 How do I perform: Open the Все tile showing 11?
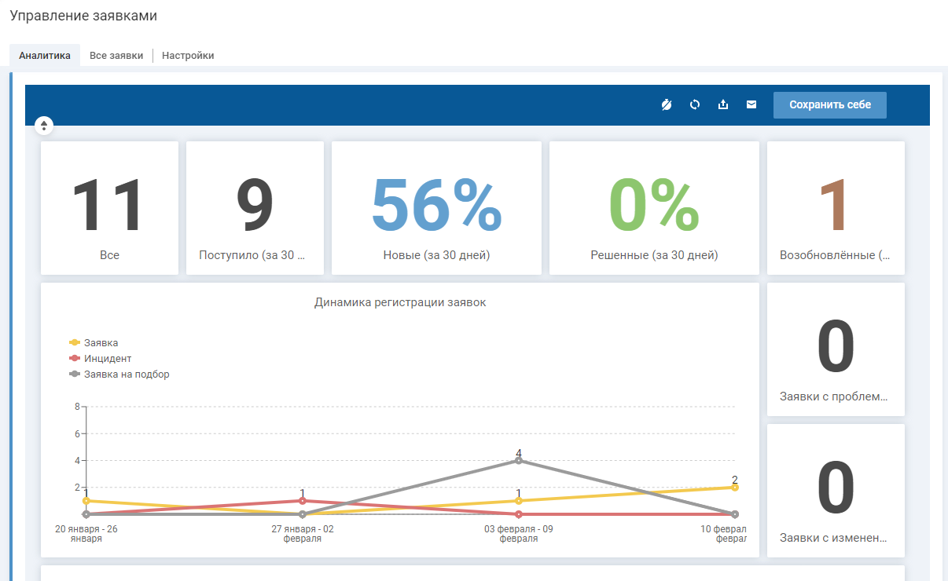pyautogui.click(x=109, y=208)
